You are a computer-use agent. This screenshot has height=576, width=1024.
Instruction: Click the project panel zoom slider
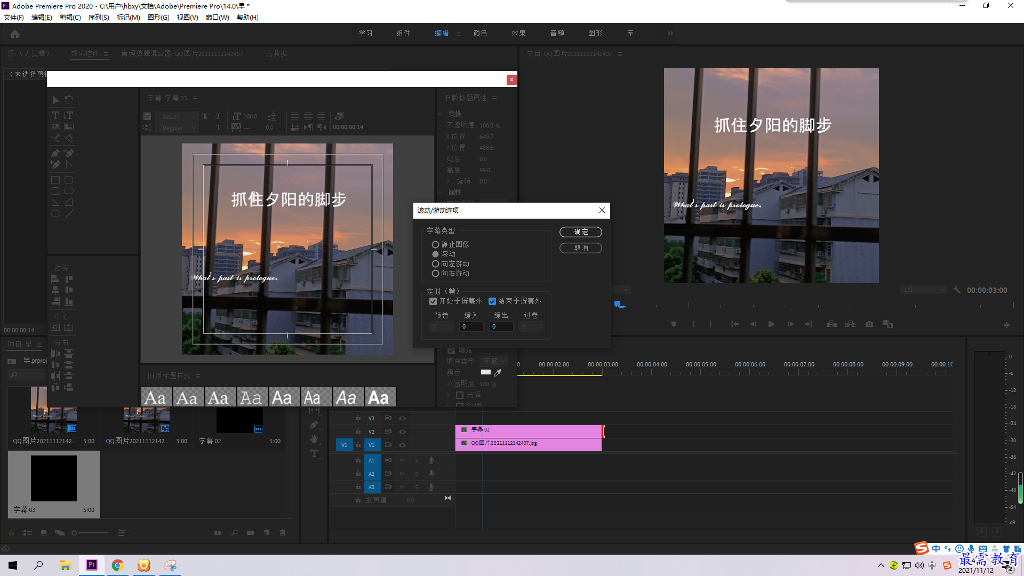coord(91,533)
